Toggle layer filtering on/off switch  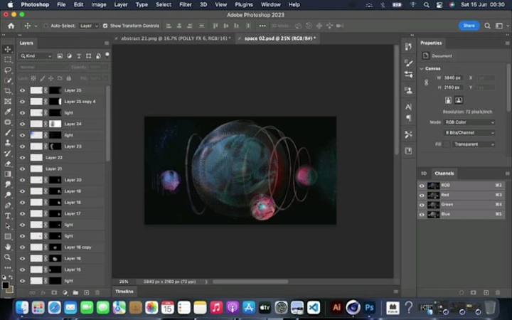107,55
